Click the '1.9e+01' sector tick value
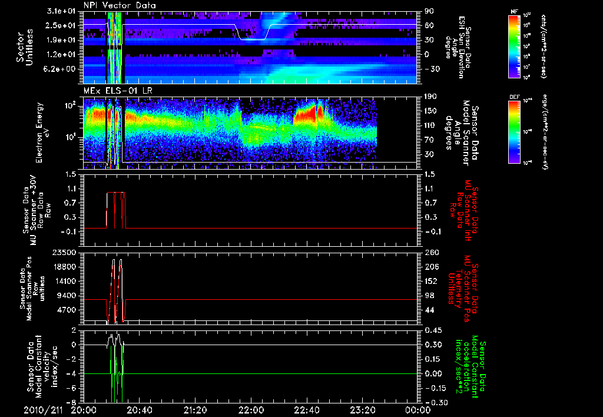Viewport: 603px width, 417px height. tap(61, 40)
